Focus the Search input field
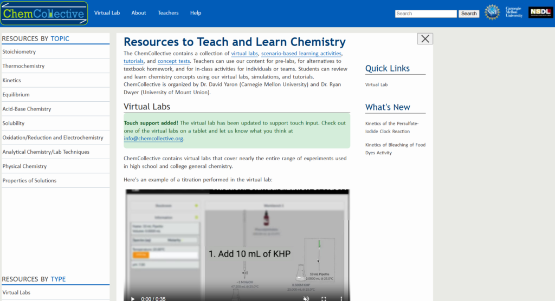 coord(426,14)
